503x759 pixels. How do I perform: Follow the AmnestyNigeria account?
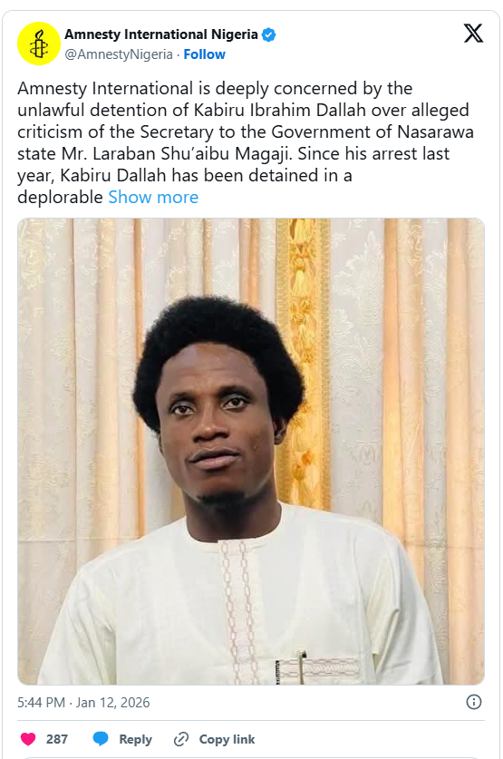(204, 54)
